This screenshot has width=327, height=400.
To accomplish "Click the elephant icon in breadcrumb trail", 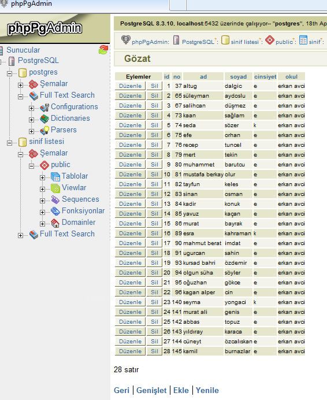I will (x=126, y=40).
